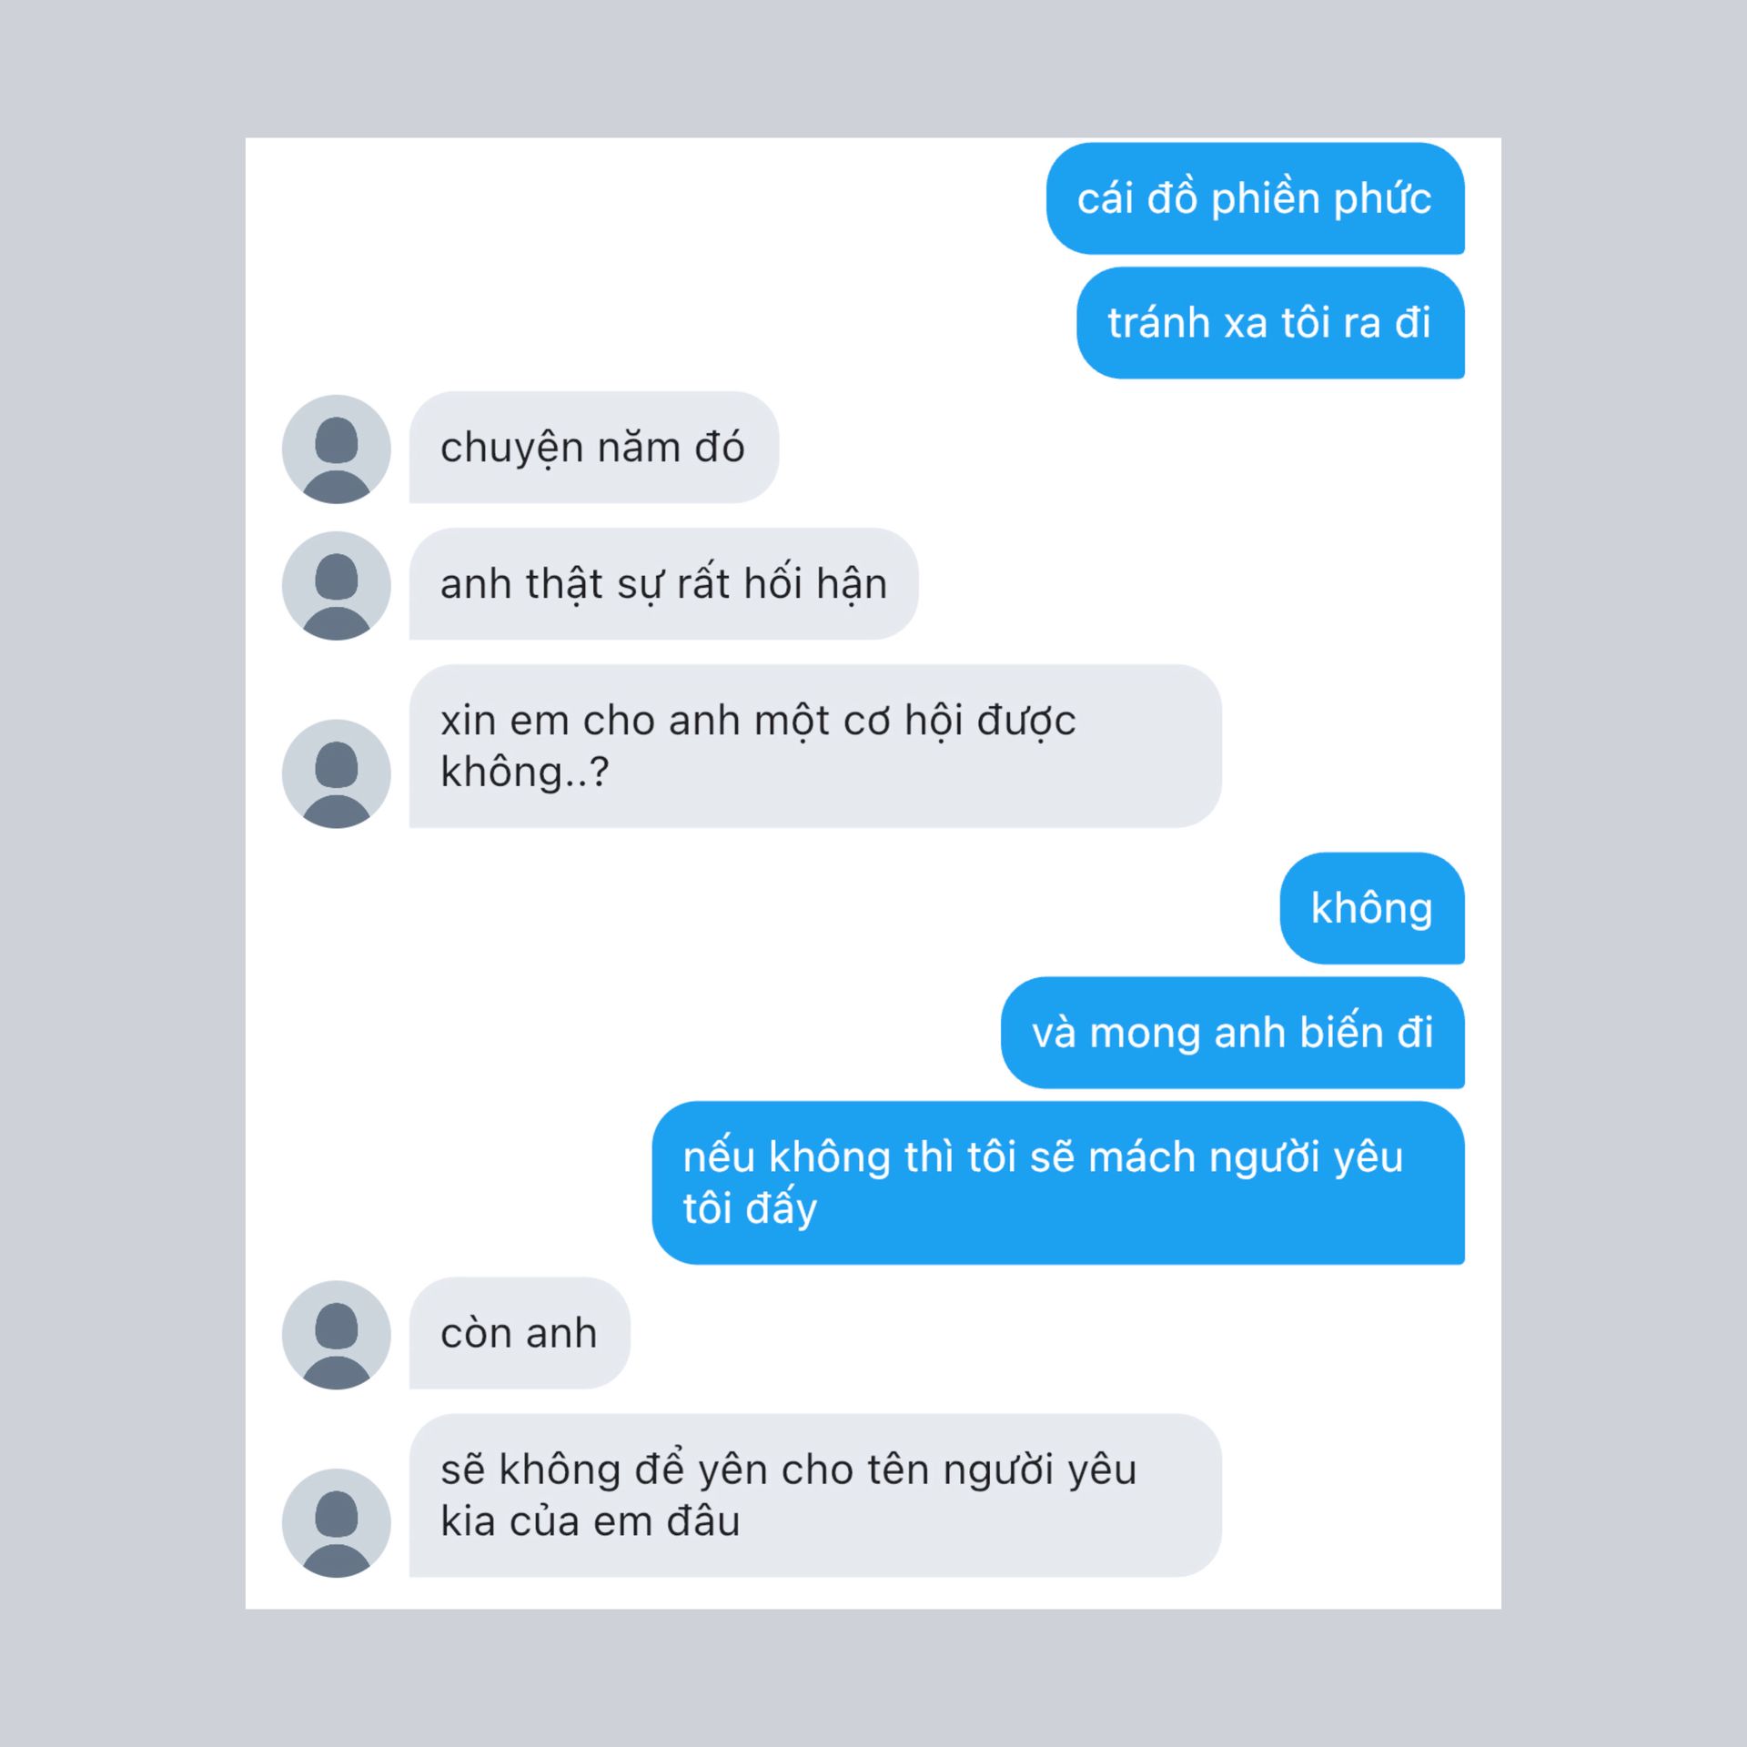The height and width of the screenshot is (1747, 1747).
Task: Click the word 'phiền' in the first blue message
Action: [1264, 199]
